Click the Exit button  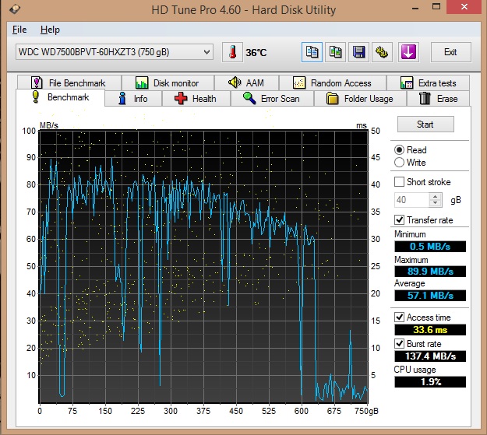(x=450, y=52)
